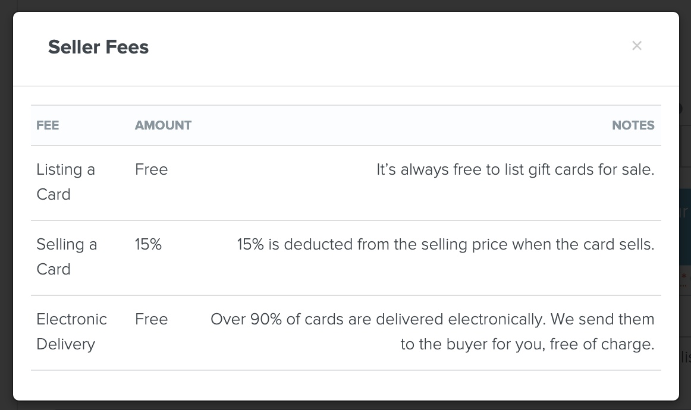
Task: Click the note about electronic card delivery
Action: 432,332
